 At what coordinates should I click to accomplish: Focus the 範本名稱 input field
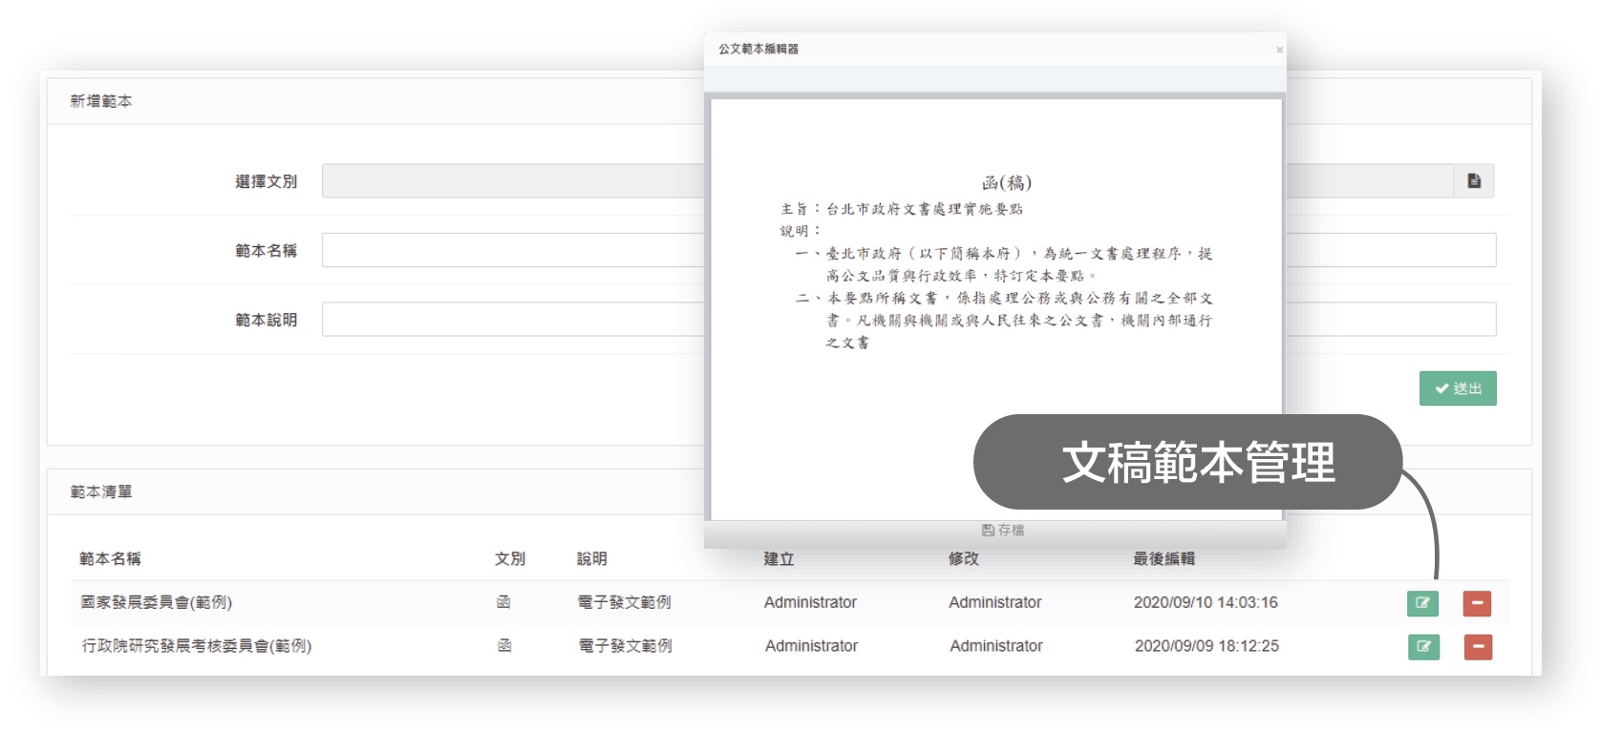click(x=512, y=250)
